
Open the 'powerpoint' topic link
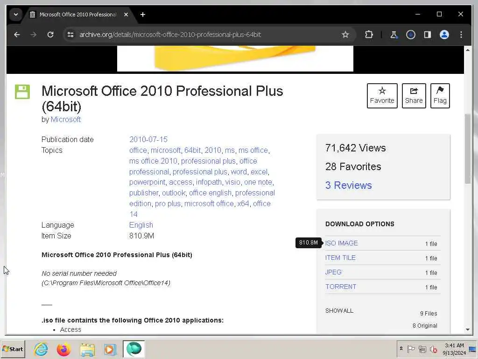[147, 182]
